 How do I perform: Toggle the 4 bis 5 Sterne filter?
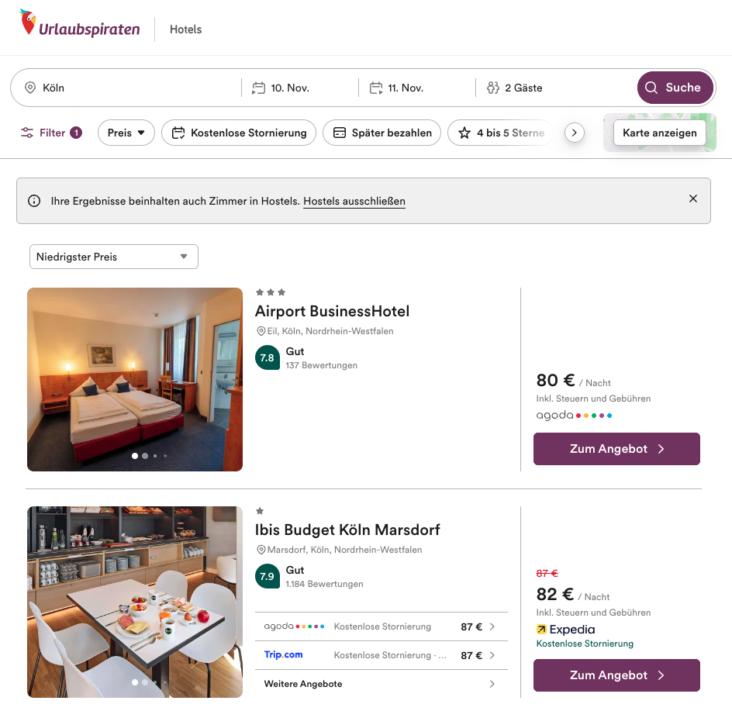[x=500, y=133]
